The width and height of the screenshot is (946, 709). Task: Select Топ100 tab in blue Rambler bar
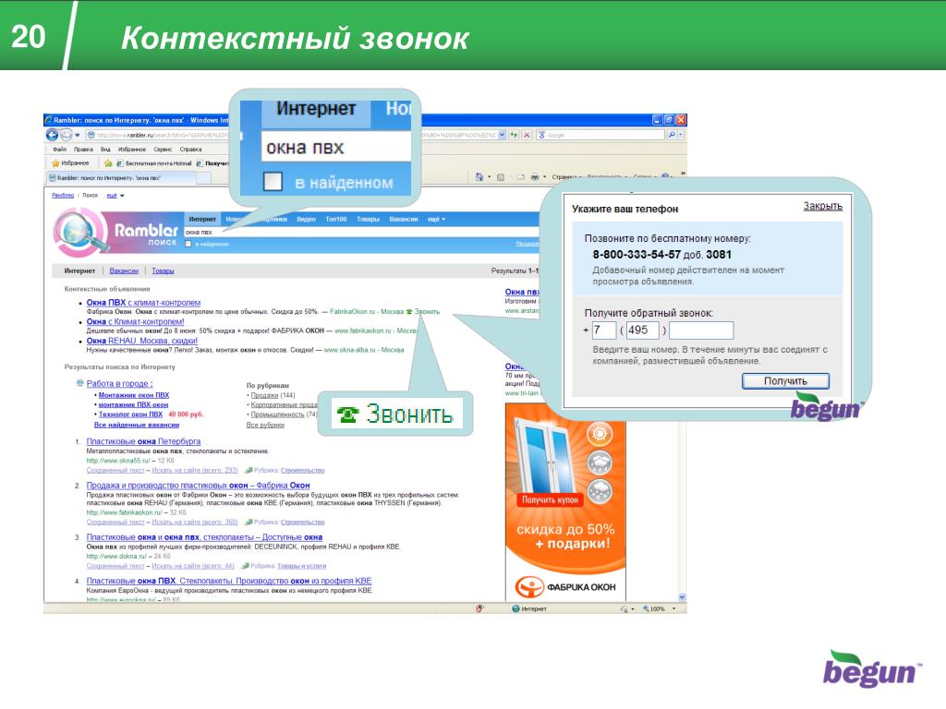336,220
